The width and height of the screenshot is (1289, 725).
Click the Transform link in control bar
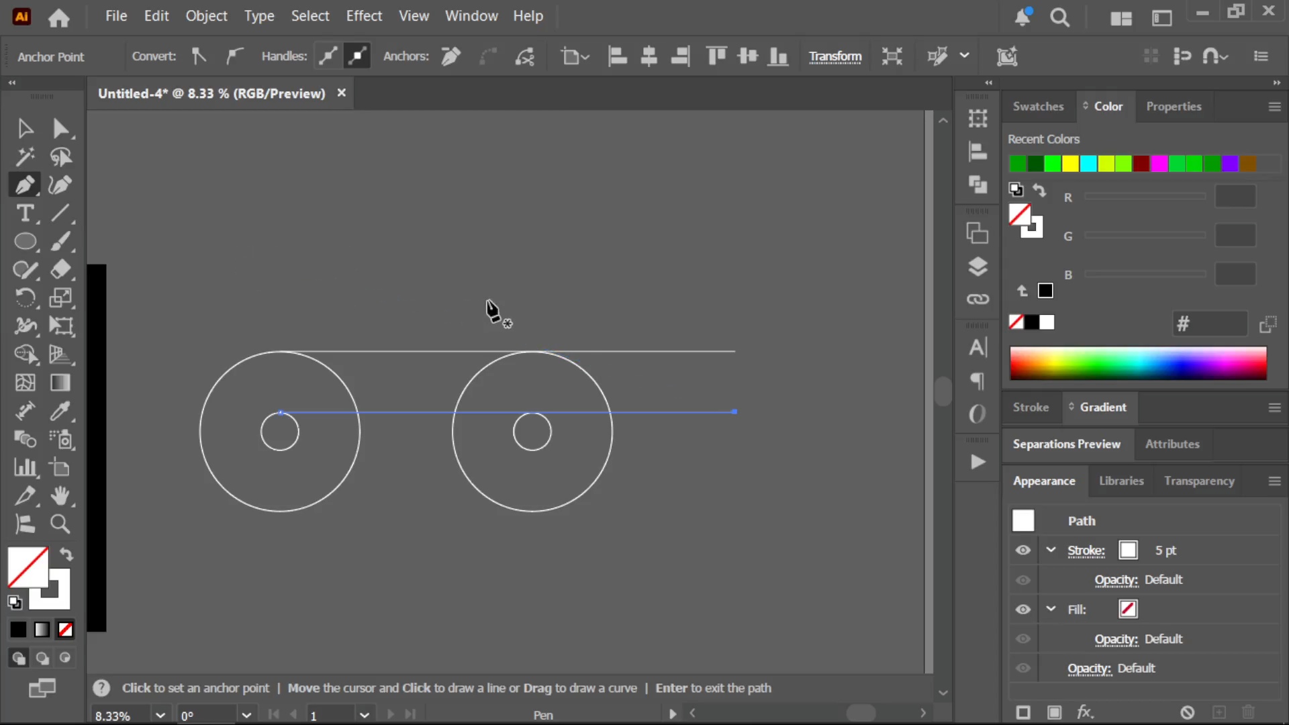(834, 57)
